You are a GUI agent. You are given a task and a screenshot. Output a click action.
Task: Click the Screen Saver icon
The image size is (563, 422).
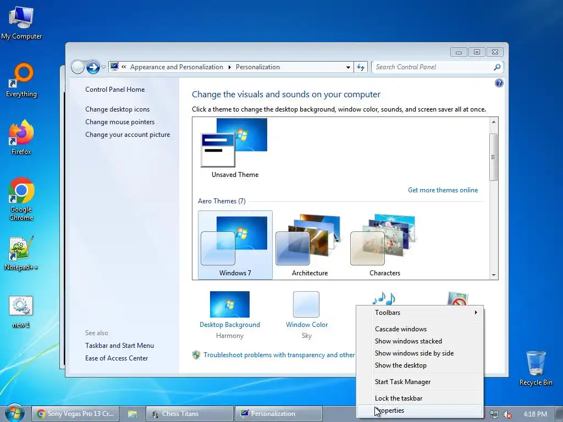pos(458,298)
